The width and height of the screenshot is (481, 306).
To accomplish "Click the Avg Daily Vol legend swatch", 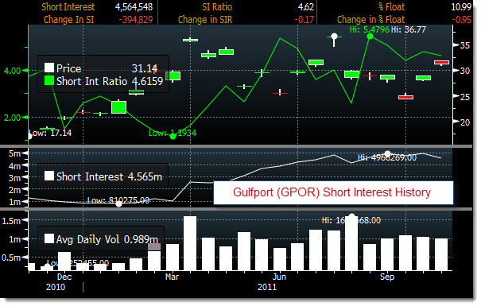I will tap(49, 238).
